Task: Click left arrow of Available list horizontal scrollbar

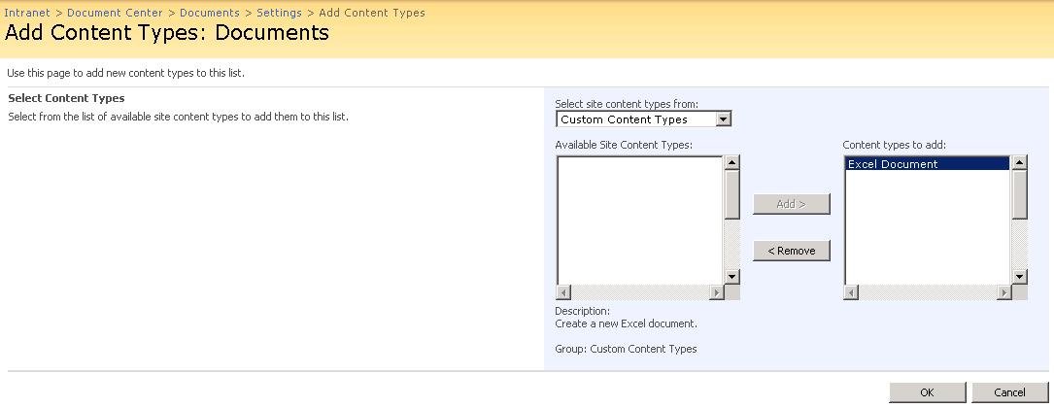Action: pos(564,292)
